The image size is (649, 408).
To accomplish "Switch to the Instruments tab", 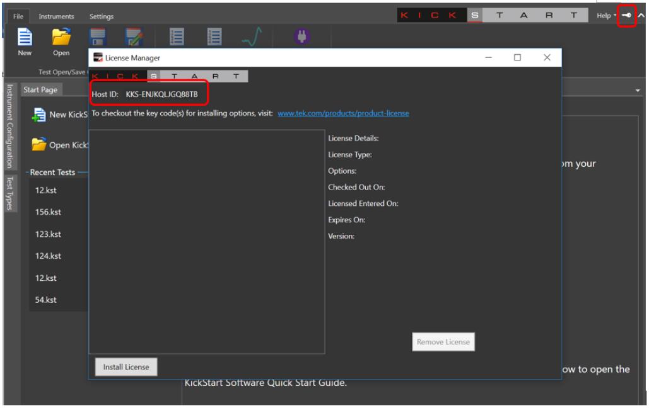I will (56, 16).
